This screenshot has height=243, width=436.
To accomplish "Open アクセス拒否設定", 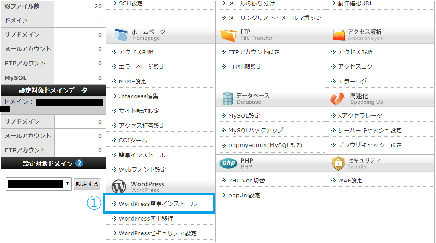I will pos(142,125).
